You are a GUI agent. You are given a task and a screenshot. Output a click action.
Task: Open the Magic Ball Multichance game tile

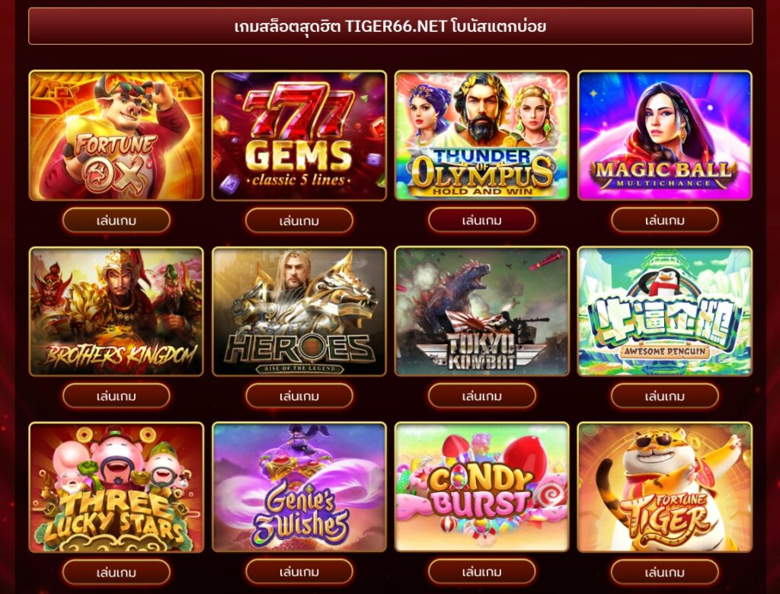point(664,136)
